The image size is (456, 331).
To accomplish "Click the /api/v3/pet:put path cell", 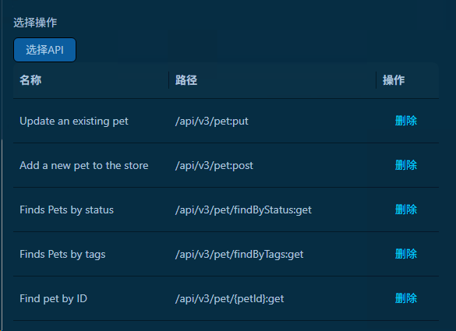I will 212,121.
